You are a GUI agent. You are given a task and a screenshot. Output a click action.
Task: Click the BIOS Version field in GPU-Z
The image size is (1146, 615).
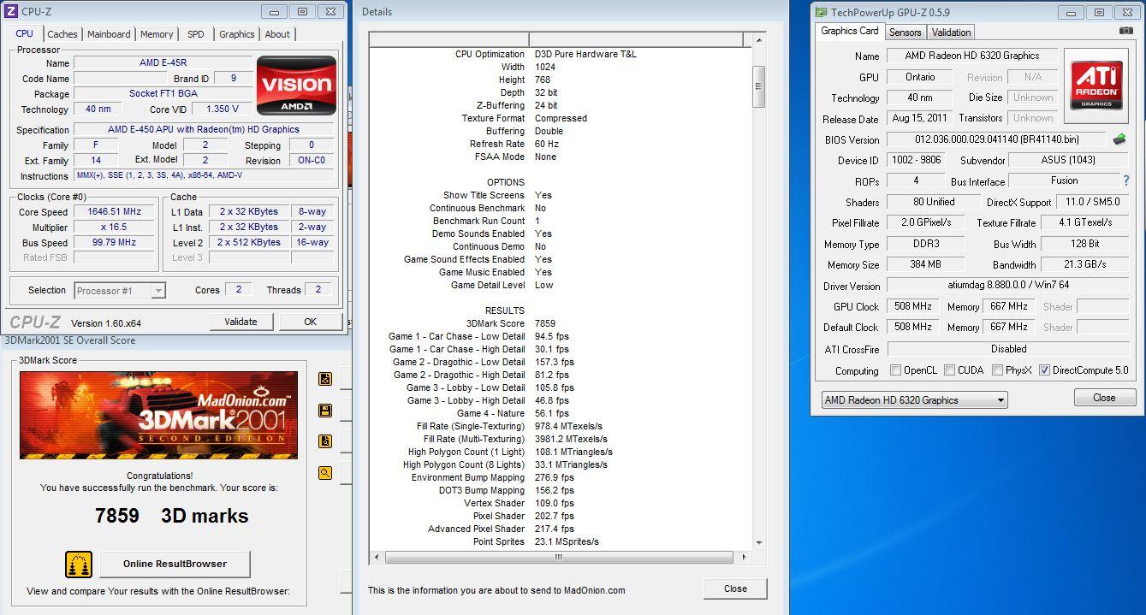click(x=997, y=139)
